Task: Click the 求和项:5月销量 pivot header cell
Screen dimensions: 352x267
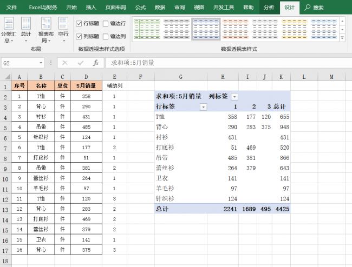Action: point(181,96)
